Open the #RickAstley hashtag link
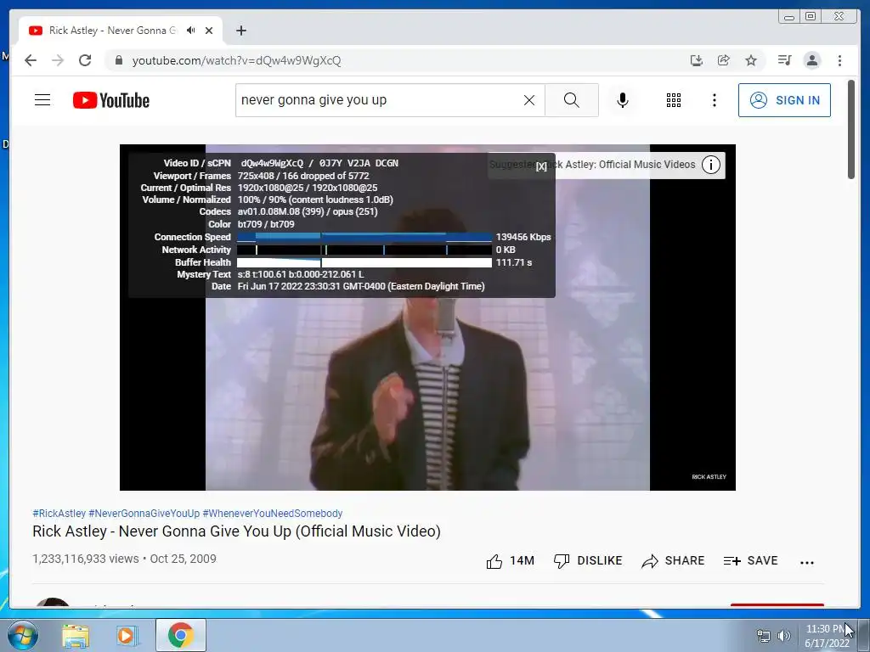Screen dimensions: 870x652 pyautogui.click(x=59, y=514)
